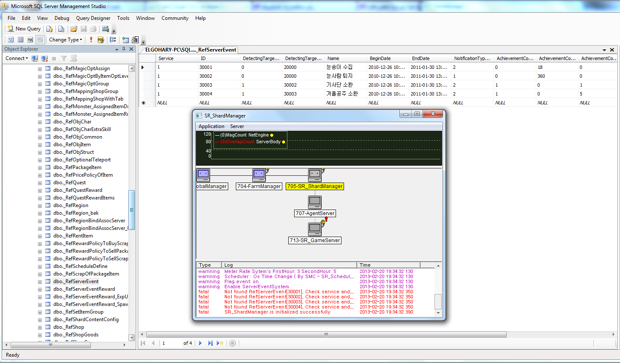This screenshot has width=620, height=363.
Task: Expand dbo._RefObjItem tree node
Action: (x=40, y=145)
